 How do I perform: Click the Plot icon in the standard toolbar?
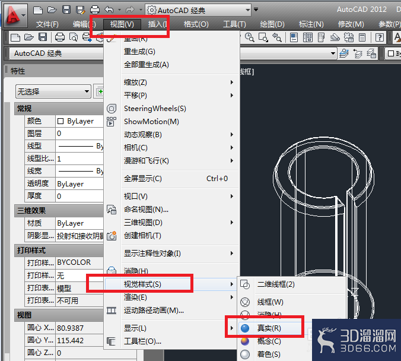59,37
